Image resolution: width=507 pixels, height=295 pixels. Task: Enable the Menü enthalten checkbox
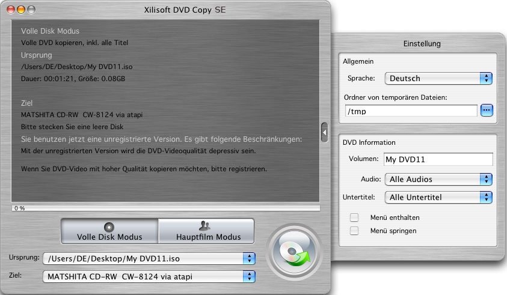pos(354,217)
